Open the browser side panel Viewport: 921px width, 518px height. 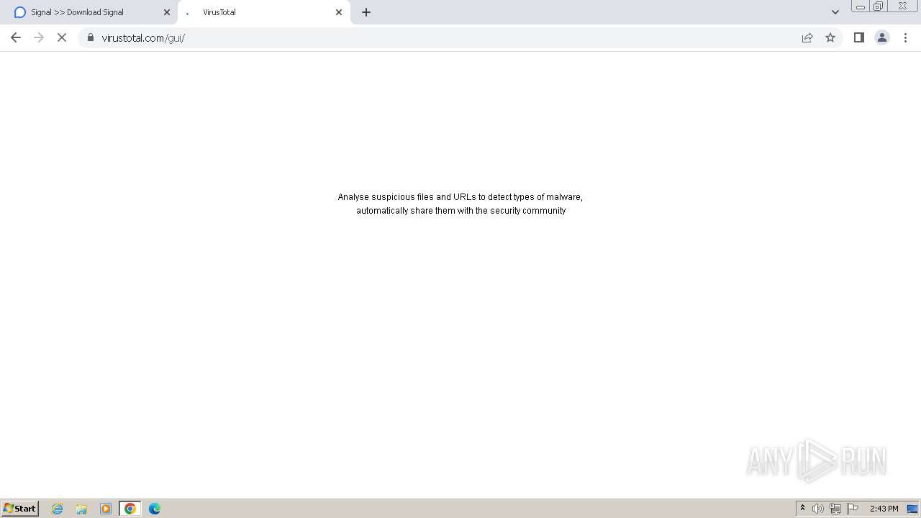point(858,37)
